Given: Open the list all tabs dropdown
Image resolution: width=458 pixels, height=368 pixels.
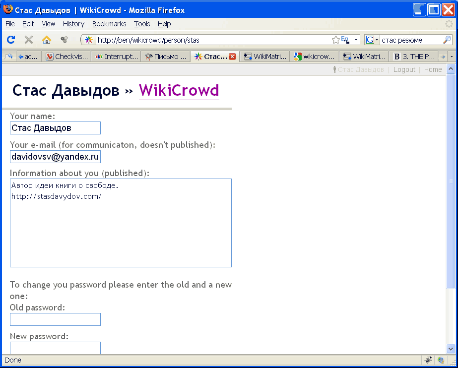Looking at the screenshot, I should pos(452,57).
